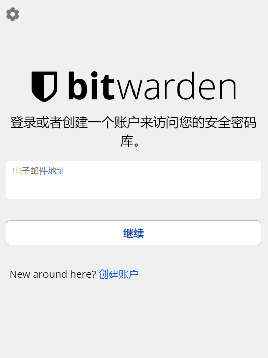Click the left edge of 继续 button
268x358 pixels.
click(x=14, y=233)
